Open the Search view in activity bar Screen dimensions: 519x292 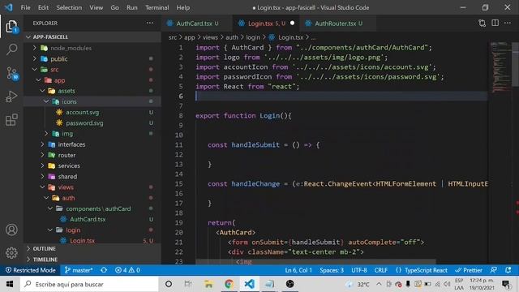(x=11, y=49)
